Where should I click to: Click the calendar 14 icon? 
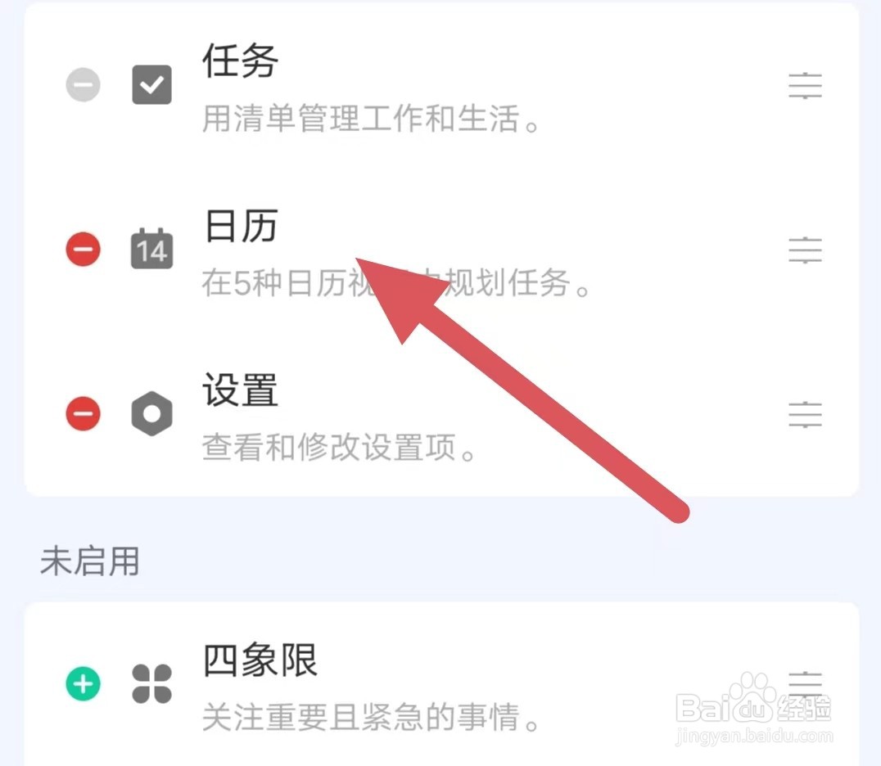pos(151,249)
